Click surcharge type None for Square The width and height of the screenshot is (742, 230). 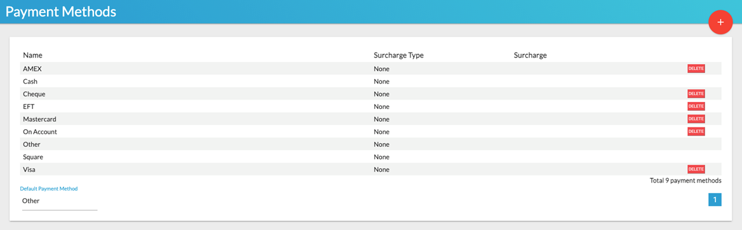pos(381,157)
